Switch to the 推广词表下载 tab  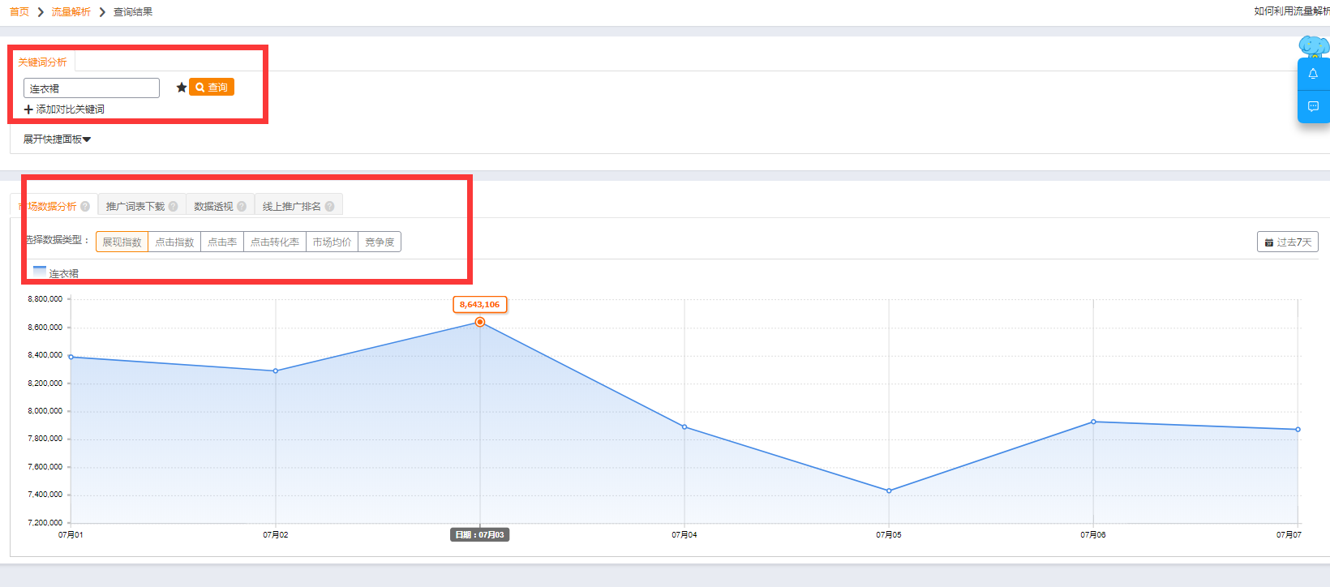pyautogui.click(x=142, y=206)
